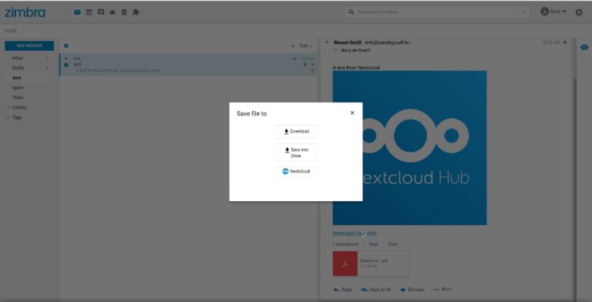Click the mailbox search field
Viewport: 592px width, 302px height.
click(x=437, y=12)
